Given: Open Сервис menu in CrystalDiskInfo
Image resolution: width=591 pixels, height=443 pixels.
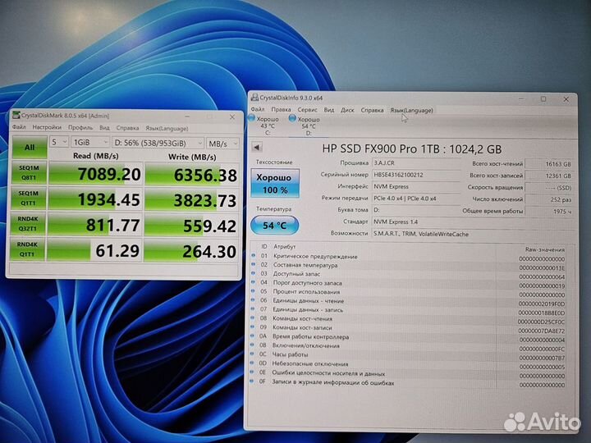Looking at the screenshot, I should pos(307,110).
